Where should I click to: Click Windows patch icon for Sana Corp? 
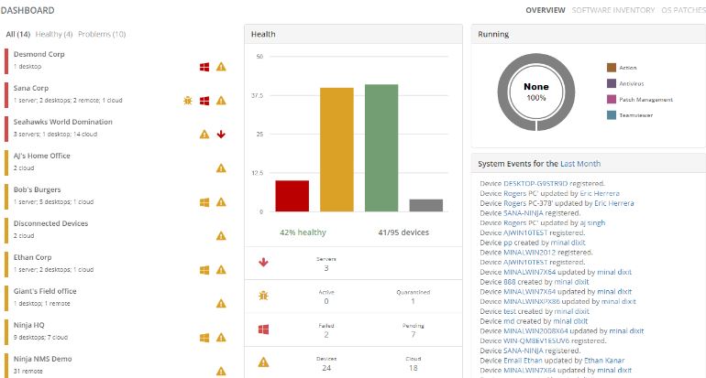point(204,101)
